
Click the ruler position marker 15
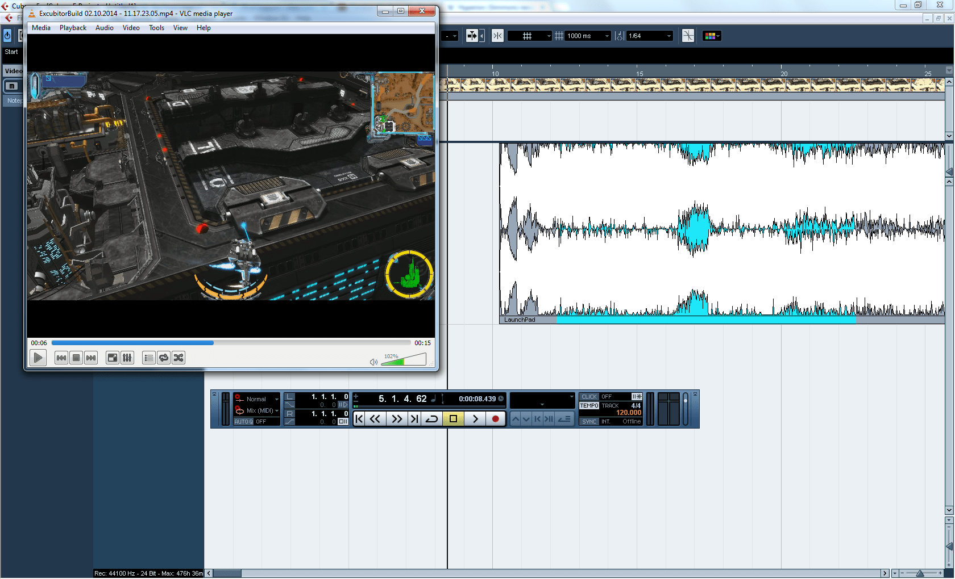tap(640, 74)
